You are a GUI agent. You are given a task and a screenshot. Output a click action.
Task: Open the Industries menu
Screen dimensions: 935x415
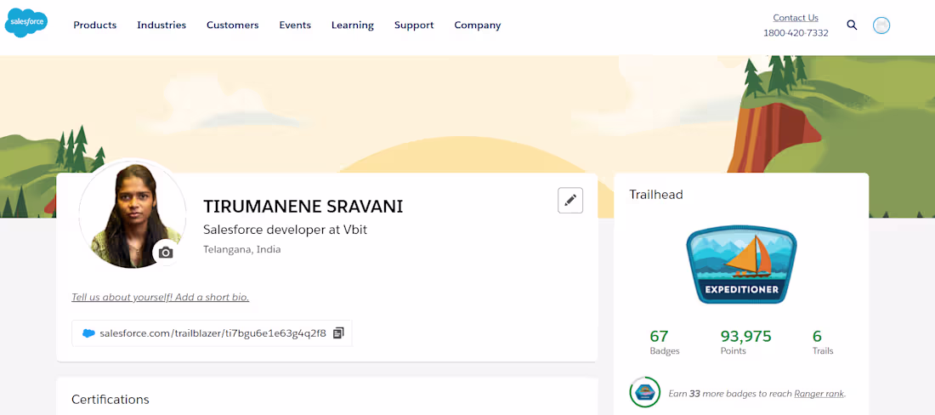tap(161, 25)
